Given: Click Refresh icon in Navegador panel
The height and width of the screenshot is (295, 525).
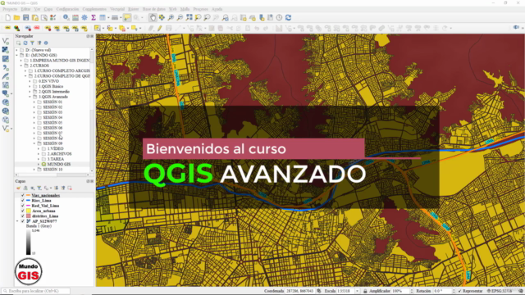Looking at the screenshot, I should (x=25, y=43).
